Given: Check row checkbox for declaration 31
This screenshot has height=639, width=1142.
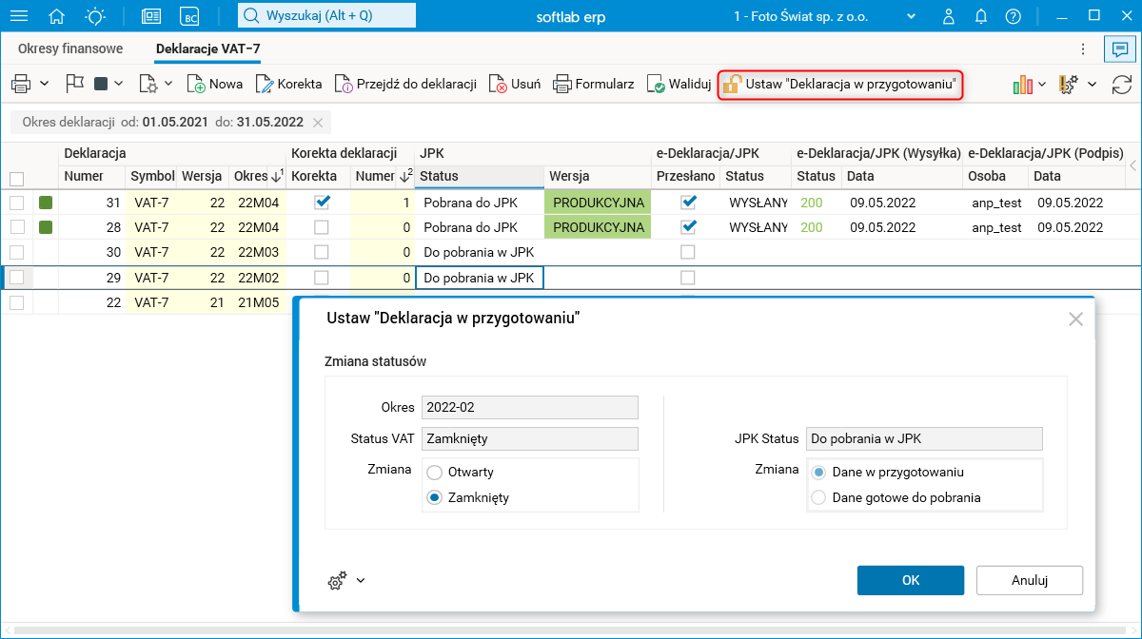Looking at the screenshot, I should (x=16, y=203).
